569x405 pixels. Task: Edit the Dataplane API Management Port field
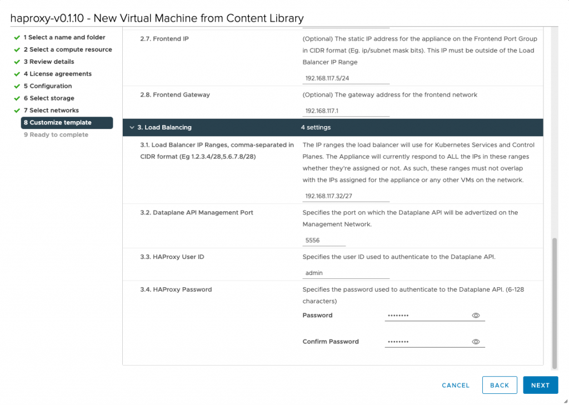point(324,241)
